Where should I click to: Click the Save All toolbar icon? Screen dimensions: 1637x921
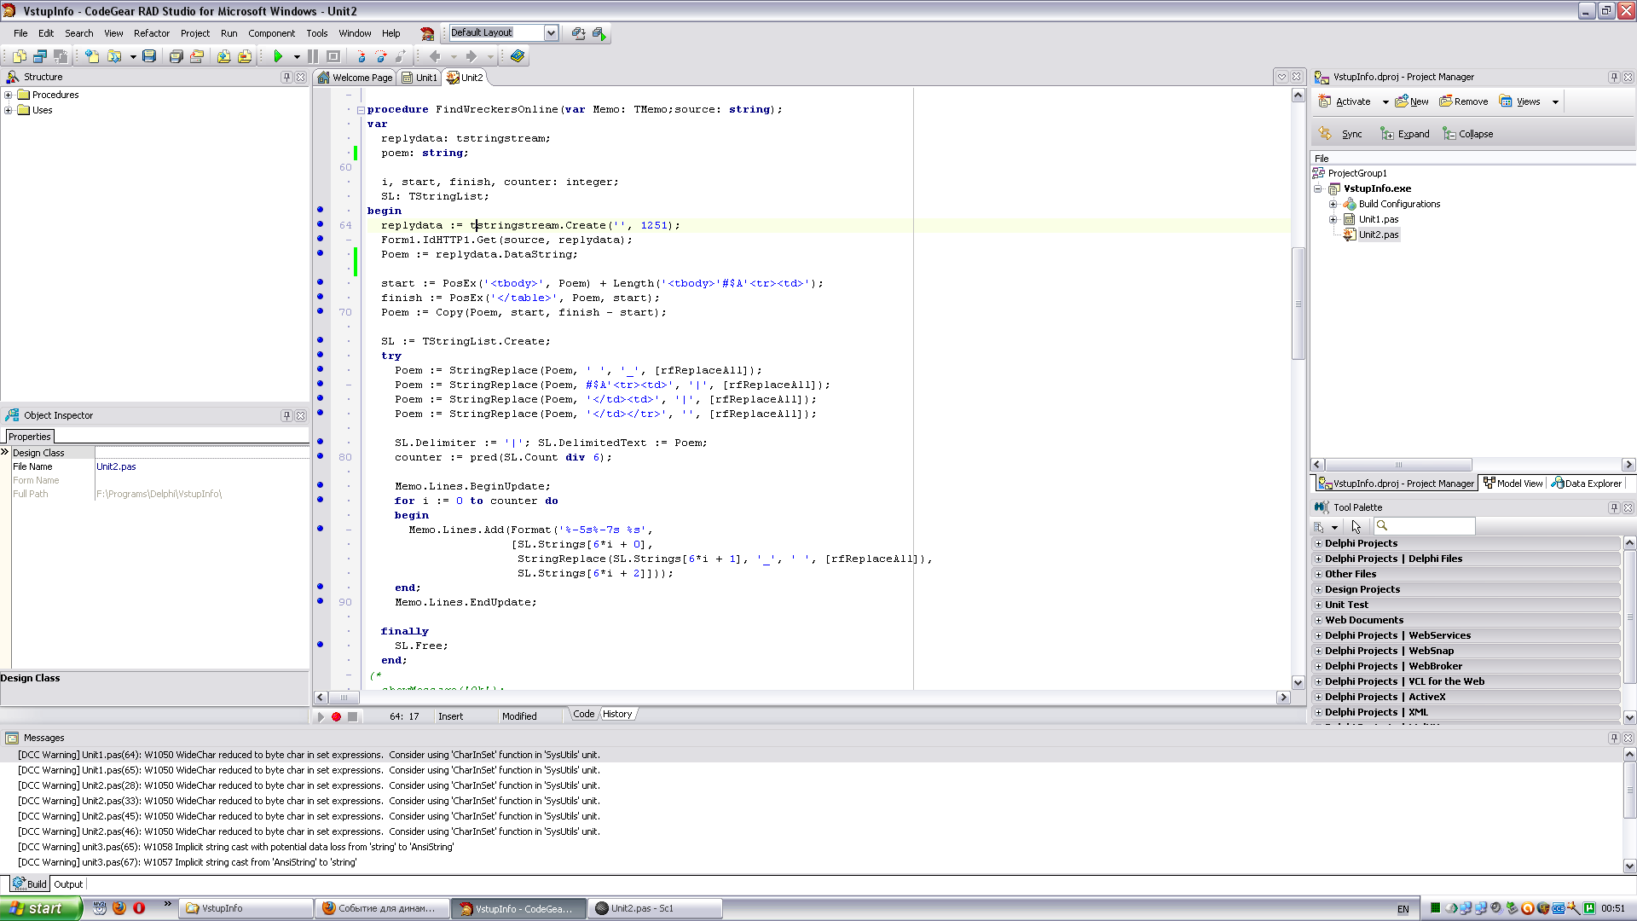point(176,56)
